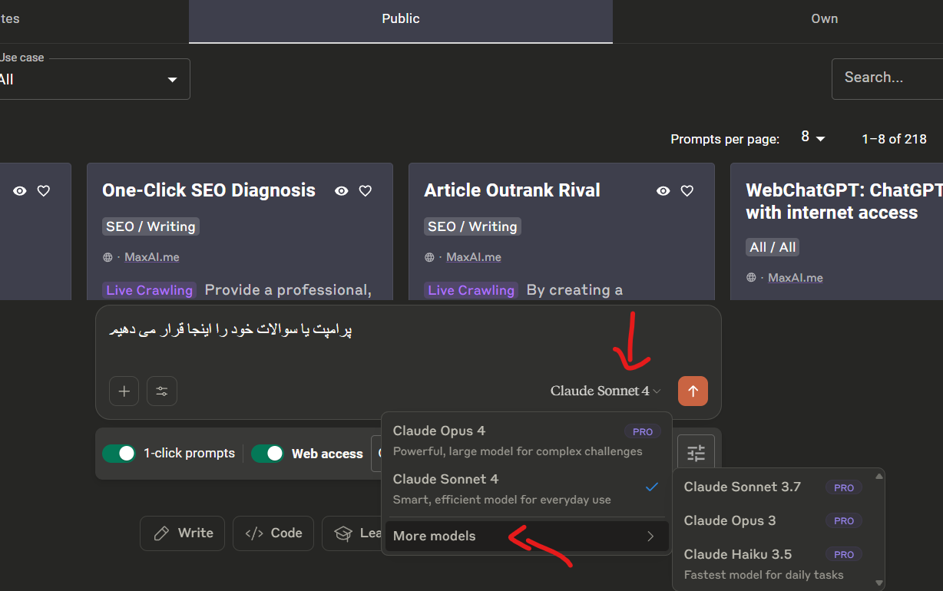Screen dimensions: 943x591
Task: Choose Claude Sonnet 3.7 from submenu
Action: [773, 487]
